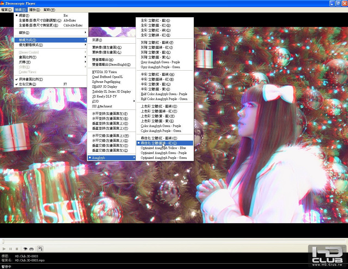Open the 幫助(W) menu

click(x=49, y=10)
